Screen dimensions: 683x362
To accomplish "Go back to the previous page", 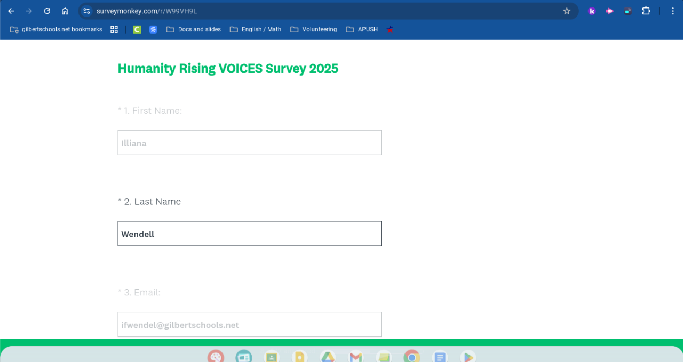I will click(11, 11).
